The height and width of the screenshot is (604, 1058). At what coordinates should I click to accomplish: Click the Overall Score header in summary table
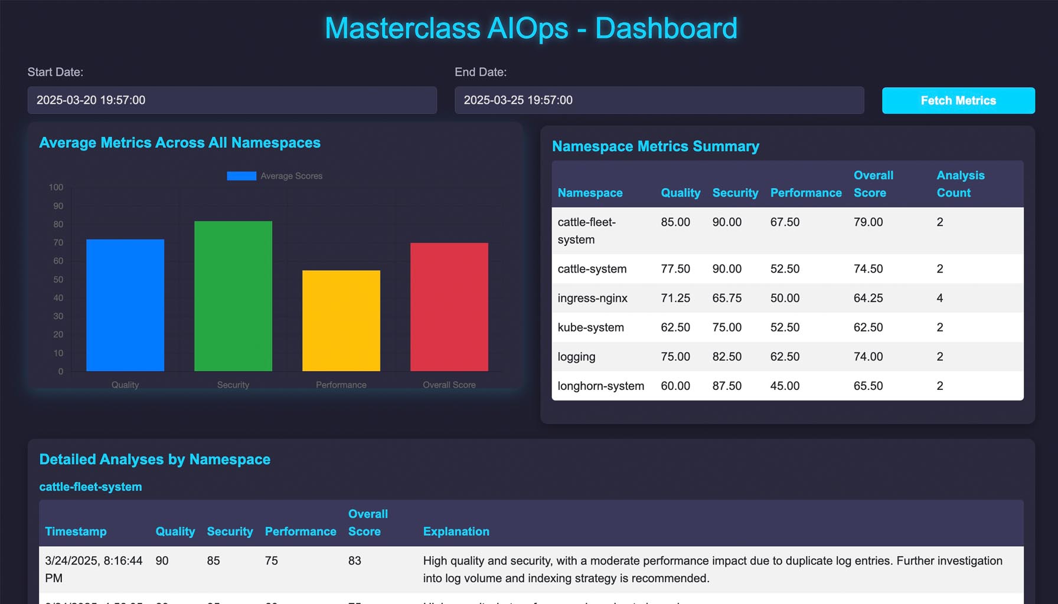873,184
